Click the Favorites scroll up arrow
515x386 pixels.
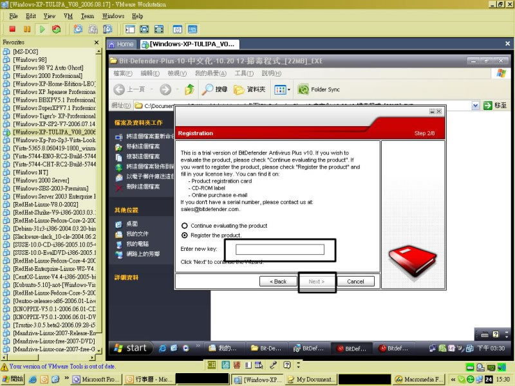pos(98,51)
